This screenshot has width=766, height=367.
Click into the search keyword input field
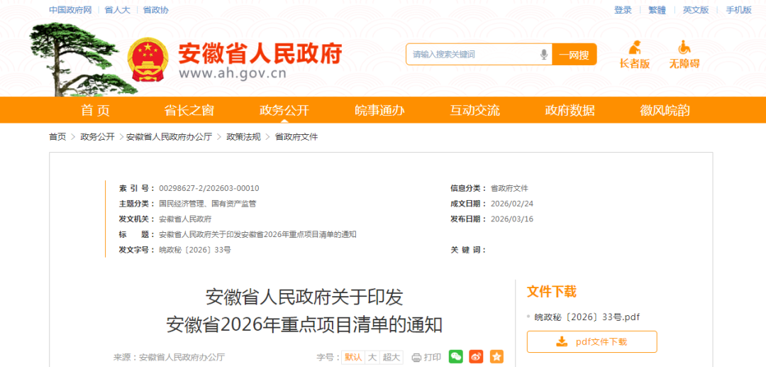[472, 55]
